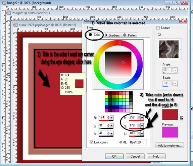Maximize the Image7 window
193x166 pixels.
[176, 3]
